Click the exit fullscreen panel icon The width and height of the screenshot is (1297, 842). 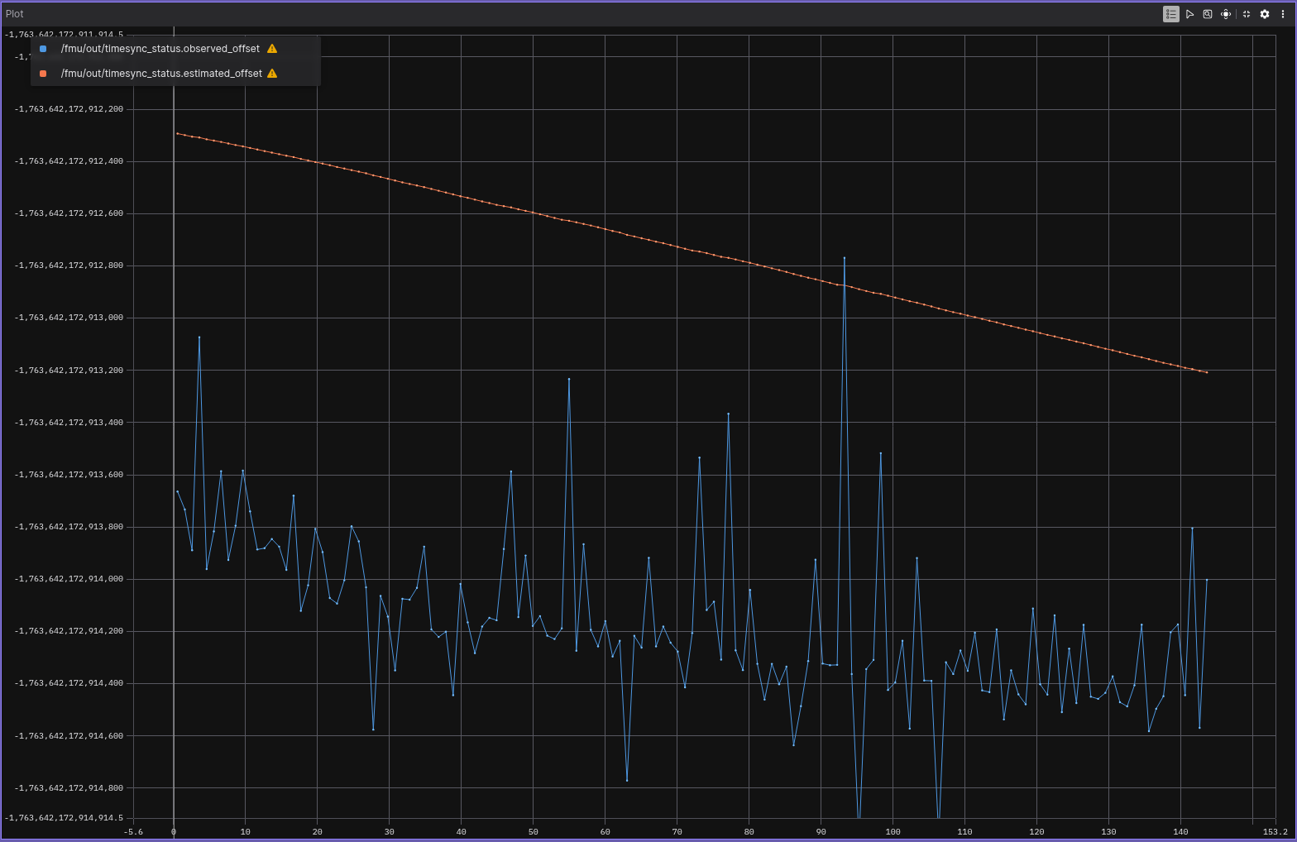pyautogui.click(x=1247, y=14)
